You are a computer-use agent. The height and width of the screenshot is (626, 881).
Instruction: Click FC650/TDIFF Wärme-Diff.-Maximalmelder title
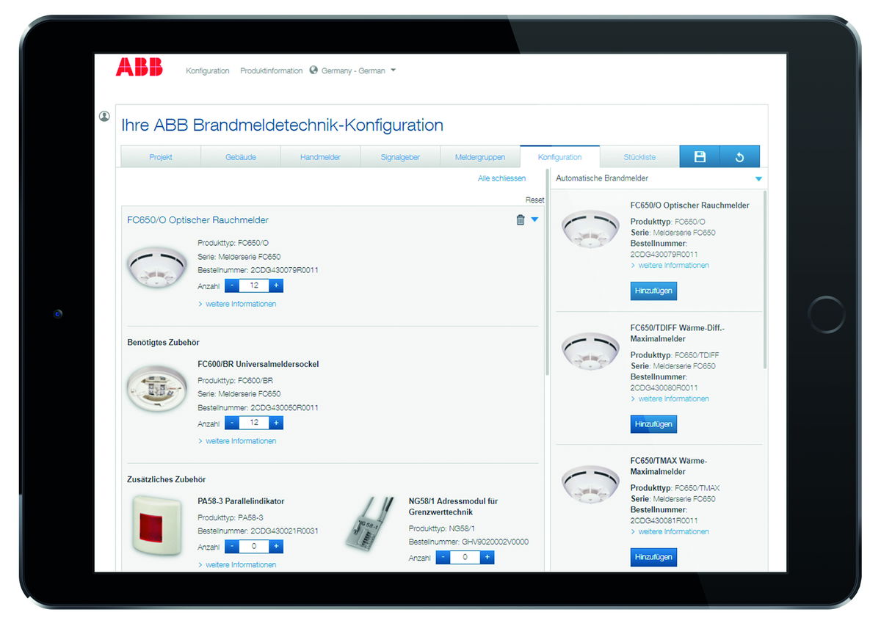(678, 333)
